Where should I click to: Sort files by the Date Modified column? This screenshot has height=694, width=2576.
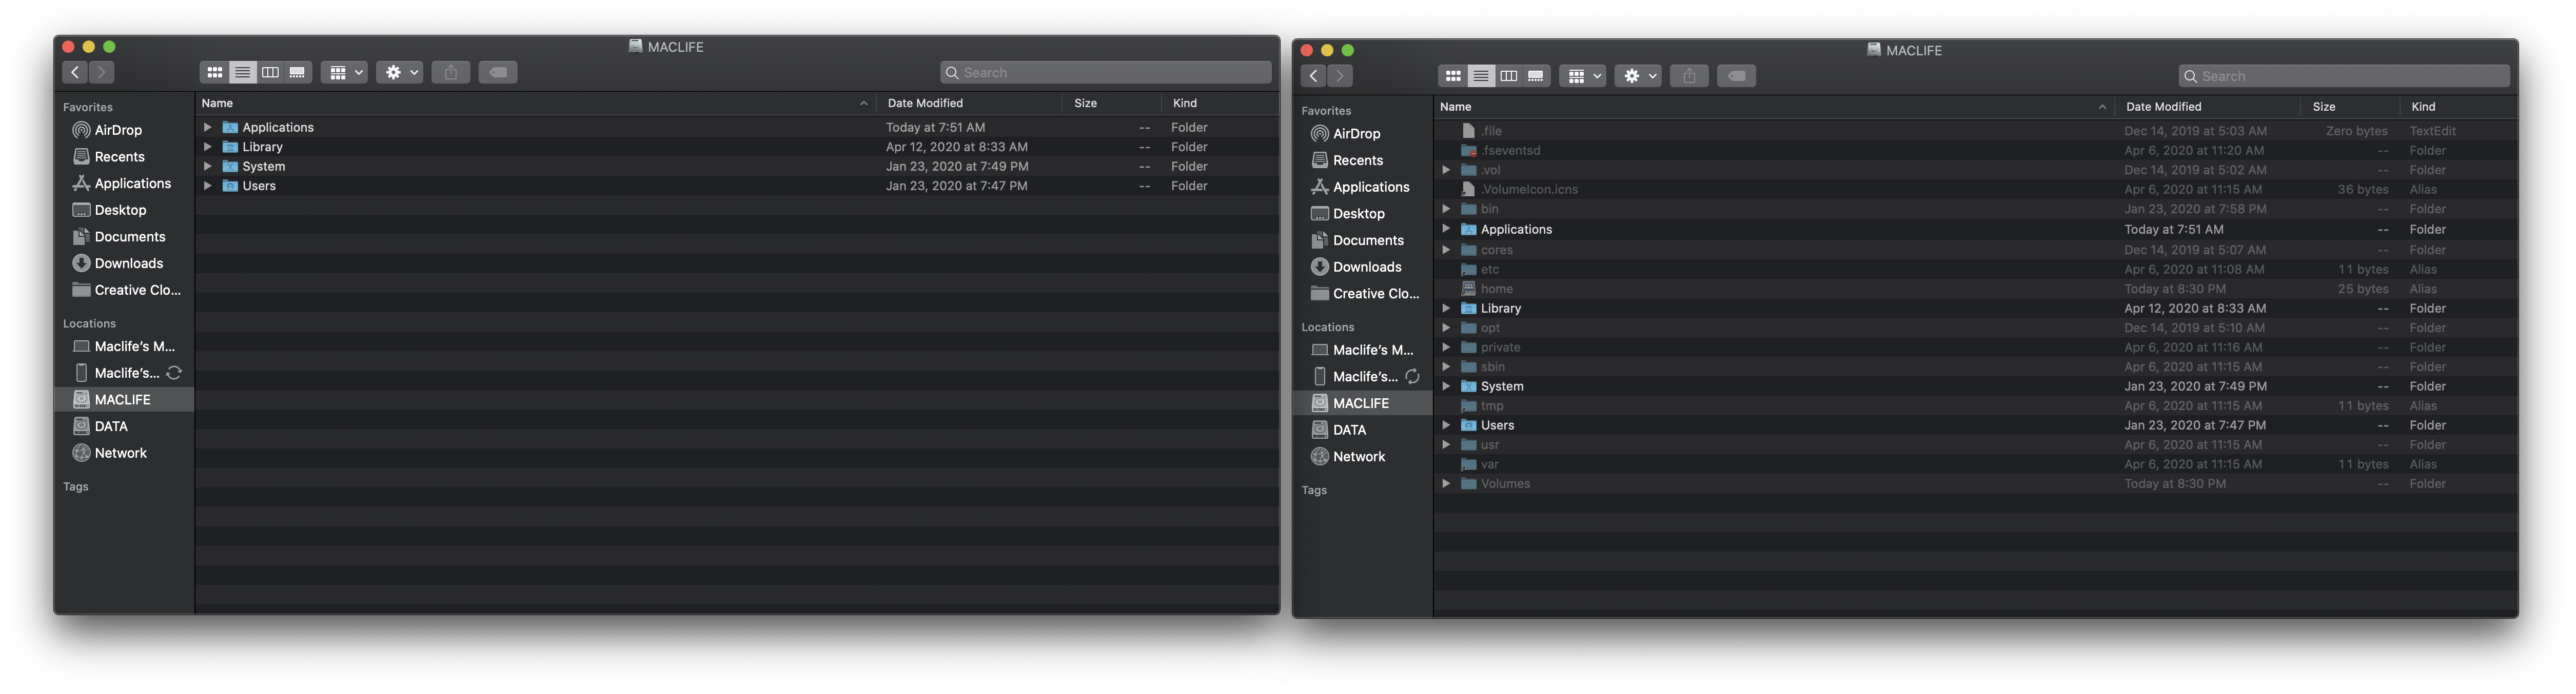[923, 102]
